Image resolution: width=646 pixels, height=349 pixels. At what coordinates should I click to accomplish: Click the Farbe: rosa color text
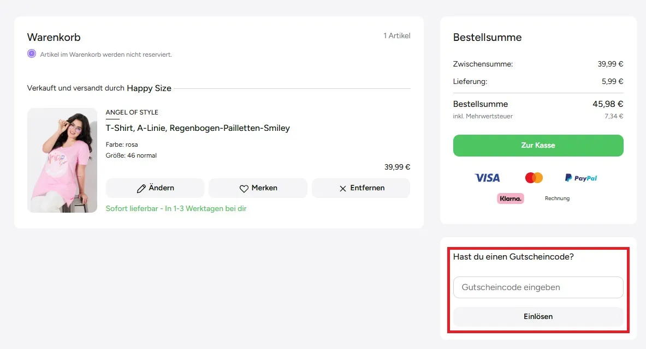coord(122,145)
